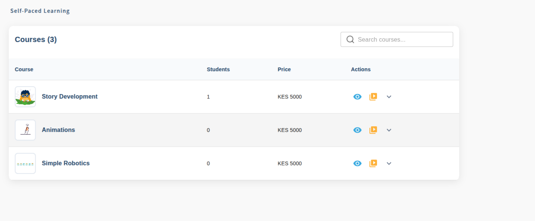Expand the Animations row chevron
The height and width of the screenshot is (221, 535).
389,130
